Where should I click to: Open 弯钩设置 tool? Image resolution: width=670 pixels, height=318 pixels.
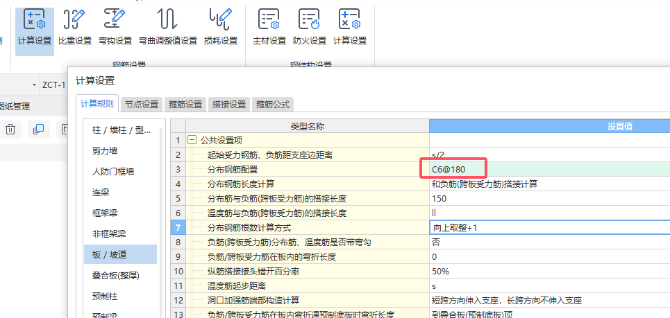click(x=115, y=28)
